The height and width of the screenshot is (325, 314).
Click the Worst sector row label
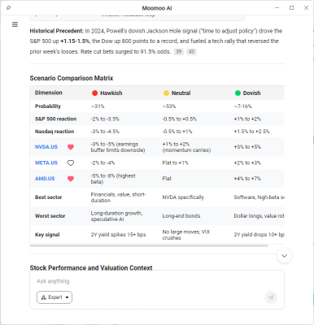click(x=50, y=216)
